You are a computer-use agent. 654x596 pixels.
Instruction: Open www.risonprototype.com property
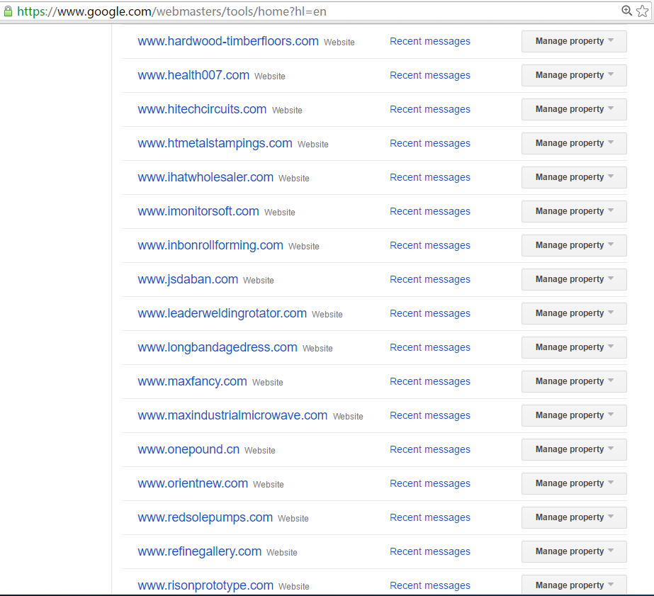click(x=205, y=585)
